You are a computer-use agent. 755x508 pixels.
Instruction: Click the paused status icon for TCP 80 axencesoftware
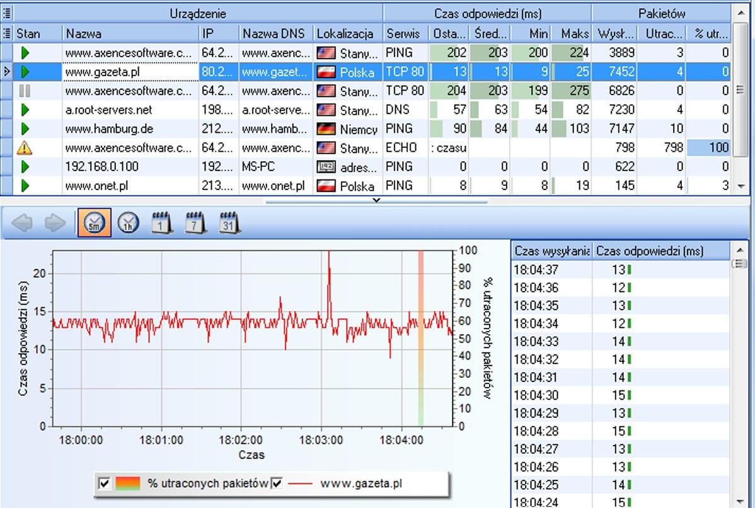tap(25, 91)
